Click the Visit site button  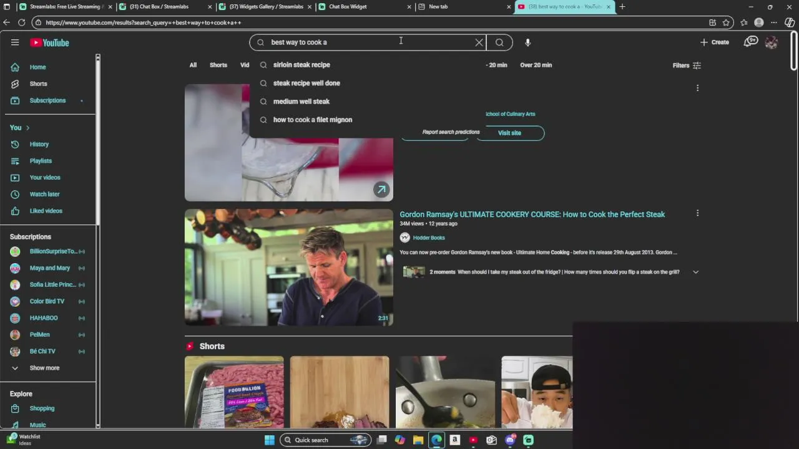pos(509,133)
